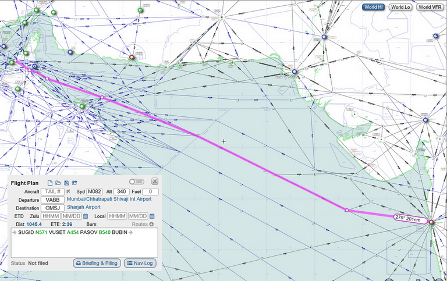Image resolution: width=447 pixels, height=281 pixels.
Task: Focus the Local HHMM time field
Action: (117, 216)
